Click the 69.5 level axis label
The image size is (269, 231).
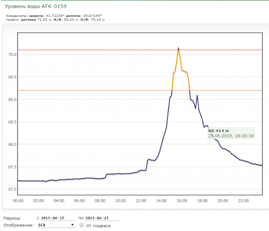pos(12,77)
